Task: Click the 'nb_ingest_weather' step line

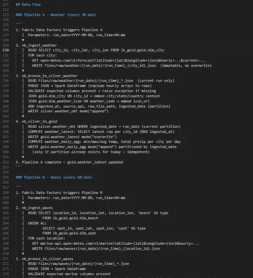Action: (36, 45)
